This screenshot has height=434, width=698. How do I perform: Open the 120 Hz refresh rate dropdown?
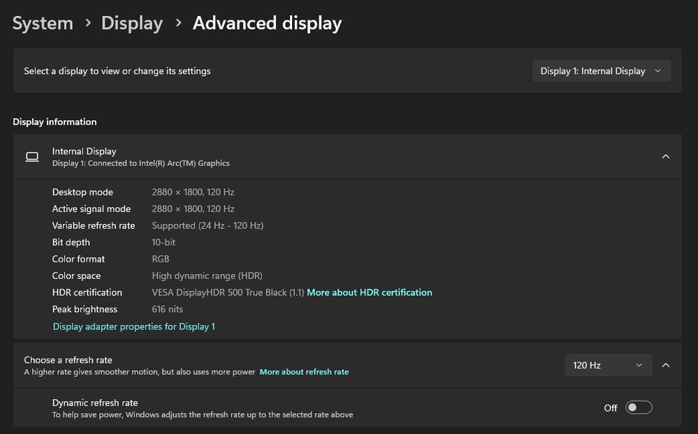coord(608,365)
